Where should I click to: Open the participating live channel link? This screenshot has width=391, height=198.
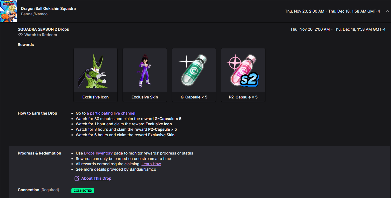point(111,113)
